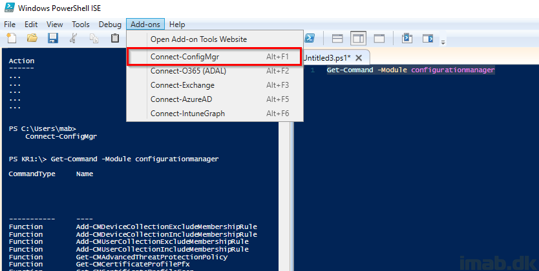Screen dimensions: 539x271
Task: Open the Help menu
Action: tap(177, 25)
